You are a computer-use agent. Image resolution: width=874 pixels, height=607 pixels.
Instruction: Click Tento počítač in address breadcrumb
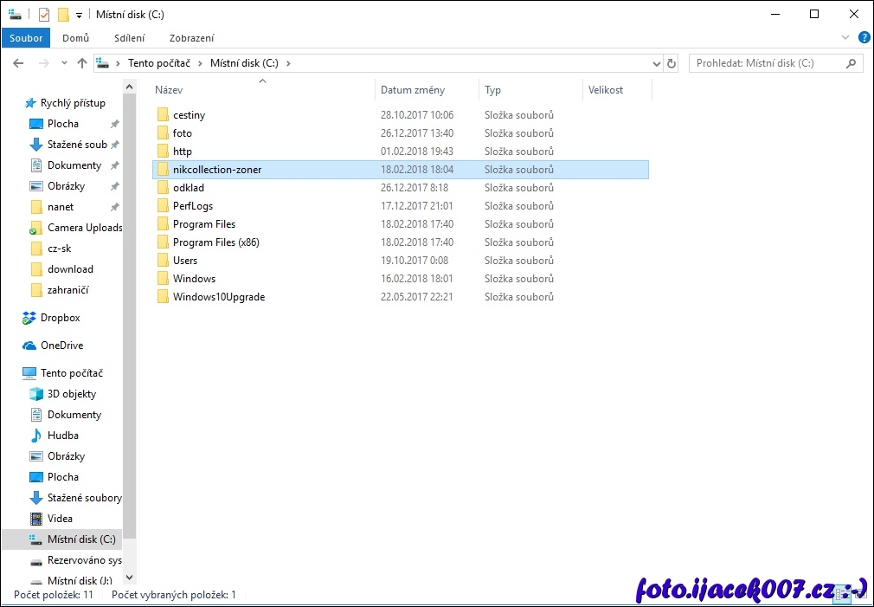click(163, 63)
